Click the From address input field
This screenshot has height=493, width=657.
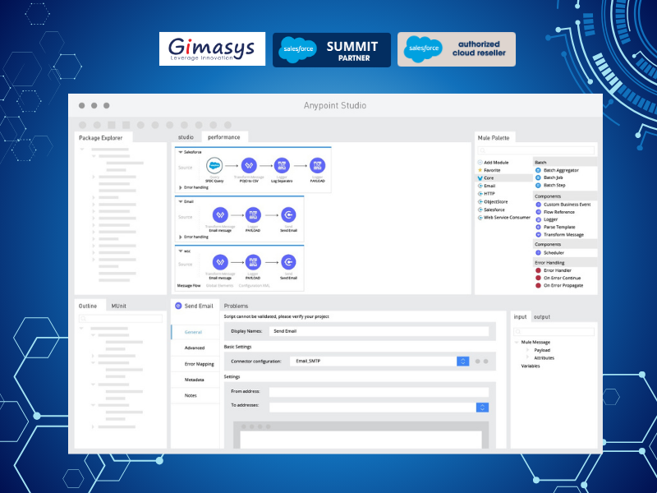[x=379, y=392]
